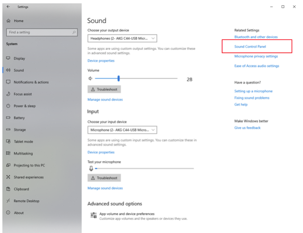
Task: Open Microphone privacy settings link
Action: coord(256,56)
